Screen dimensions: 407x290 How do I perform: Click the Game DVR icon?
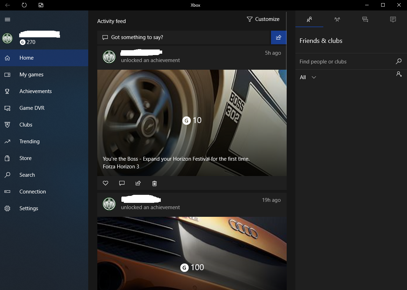[x=7, y=108]
